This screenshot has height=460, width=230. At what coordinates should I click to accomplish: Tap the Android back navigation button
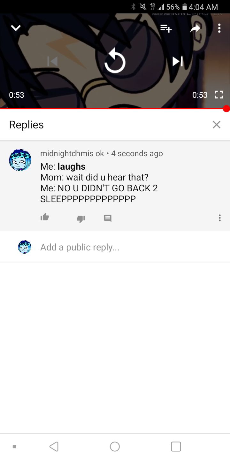click(x=54, y=446)
